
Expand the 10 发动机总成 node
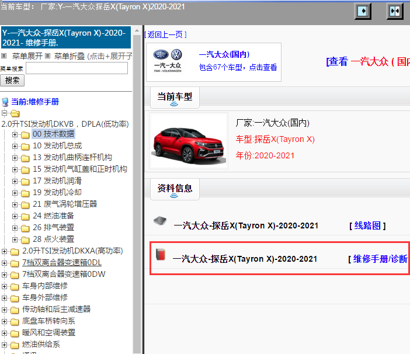click(x=15, y=147)
